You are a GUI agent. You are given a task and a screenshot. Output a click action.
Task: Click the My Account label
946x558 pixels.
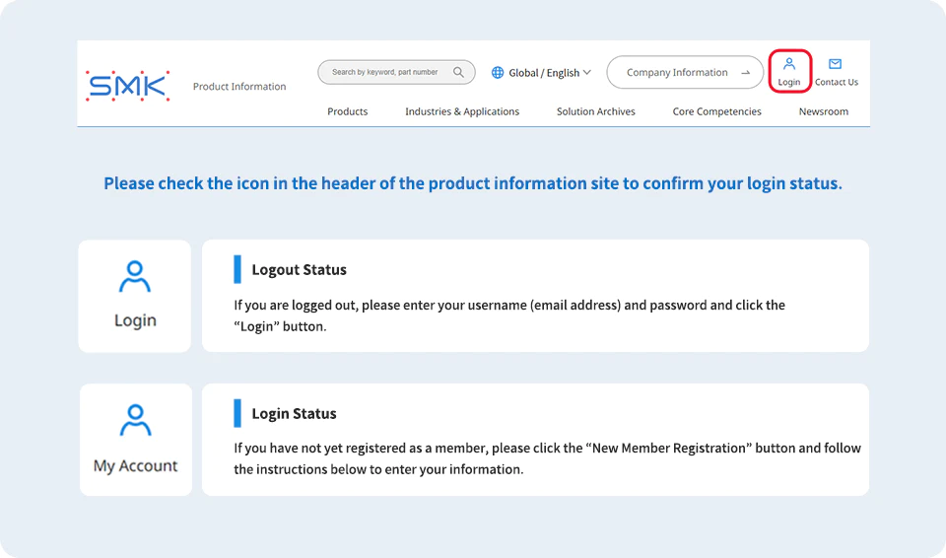click(x=135, y=465)
